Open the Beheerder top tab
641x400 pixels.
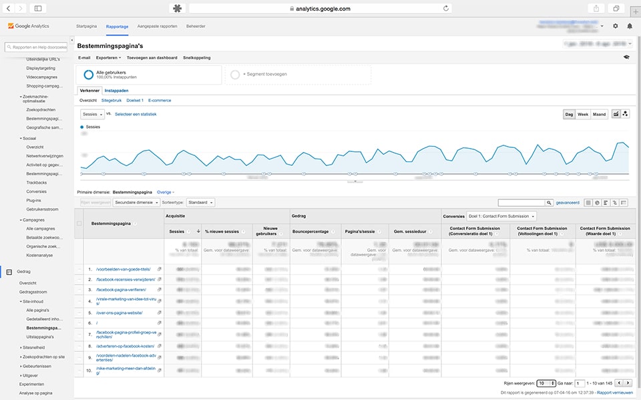[x=196, y=26]
